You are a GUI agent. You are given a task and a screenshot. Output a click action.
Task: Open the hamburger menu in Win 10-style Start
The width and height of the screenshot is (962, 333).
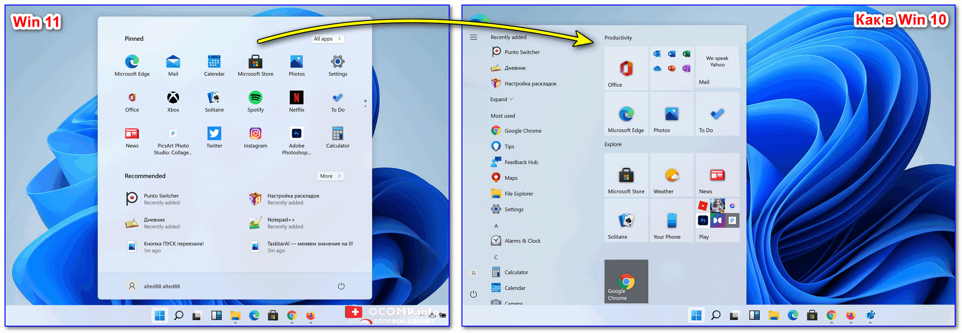473,37
